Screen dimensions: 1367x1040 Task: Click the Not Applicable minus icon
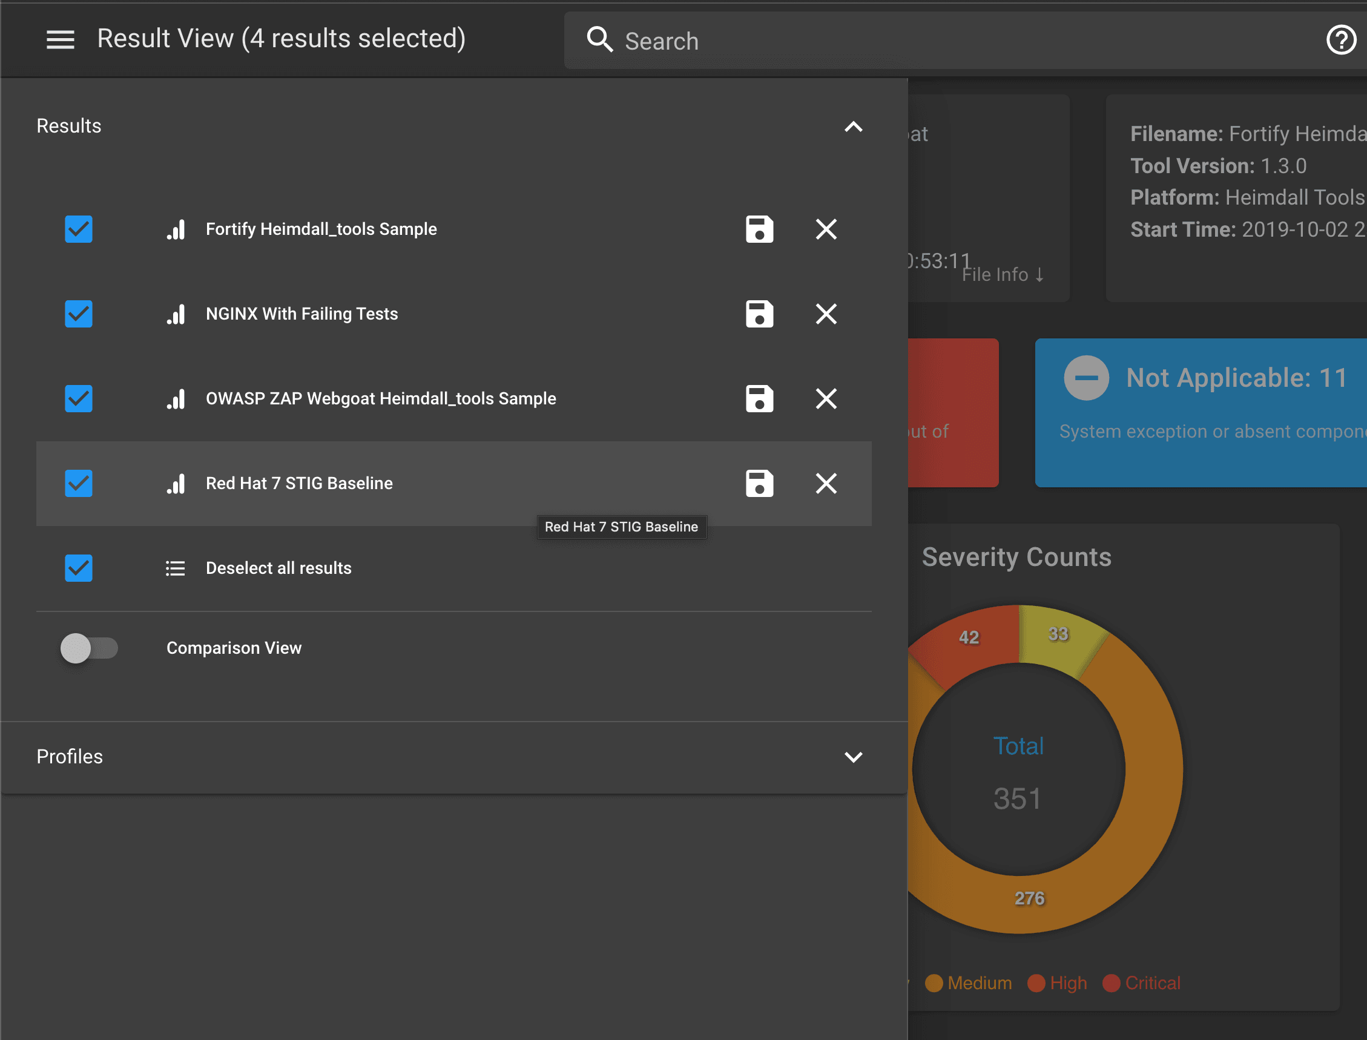pos(1086,378)
